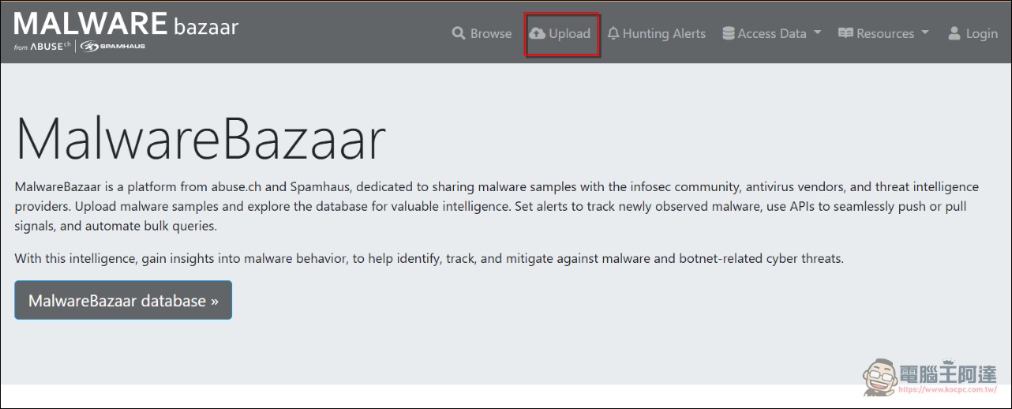The width and height of the screenshot is (1012, 409).
Task: Select the Upload navigation text
Action: click(x=569, y=33)
